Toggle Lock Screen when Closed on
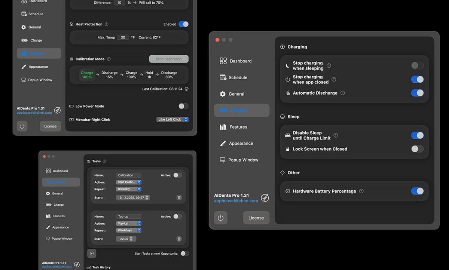The image size is (449, 270). [x=417, y=149]
